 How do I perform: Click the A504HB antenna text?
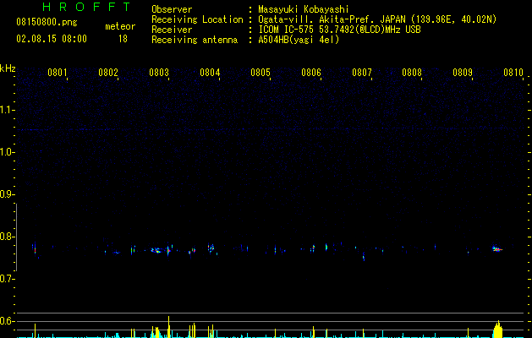[299, 40]
